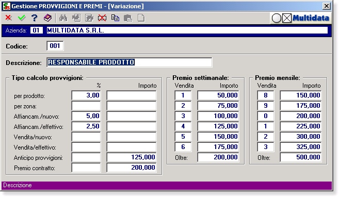Click weekly Oltre Importo field 200,000
339x197 pixels.
[x=218, y=157]
